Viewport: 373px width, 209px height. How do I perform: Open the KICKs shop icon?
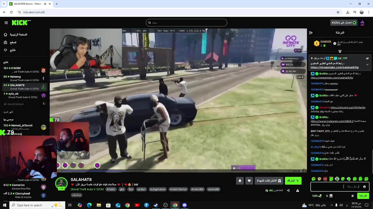[x=331, y=196]
